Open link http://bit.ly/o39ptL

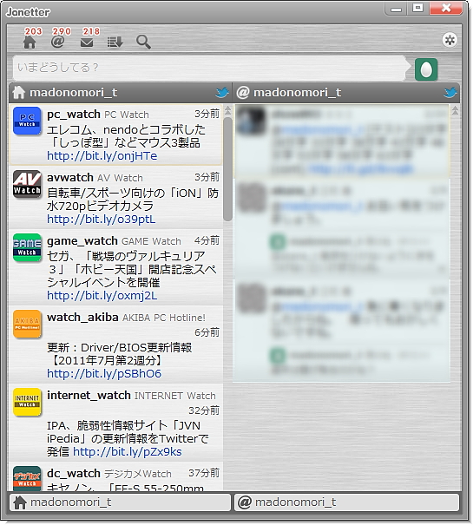(x=102, y=220)
